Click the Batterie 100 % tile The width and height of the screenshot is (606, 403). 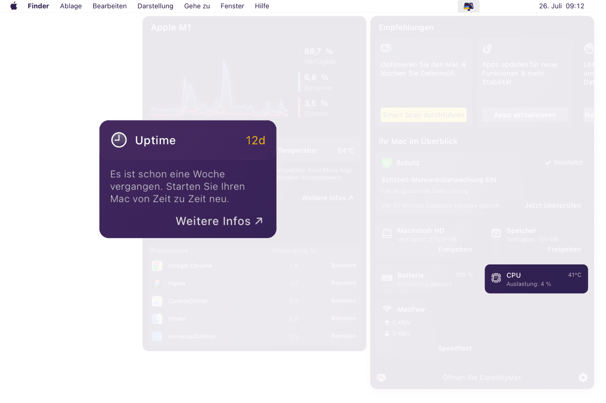(427, 279)
